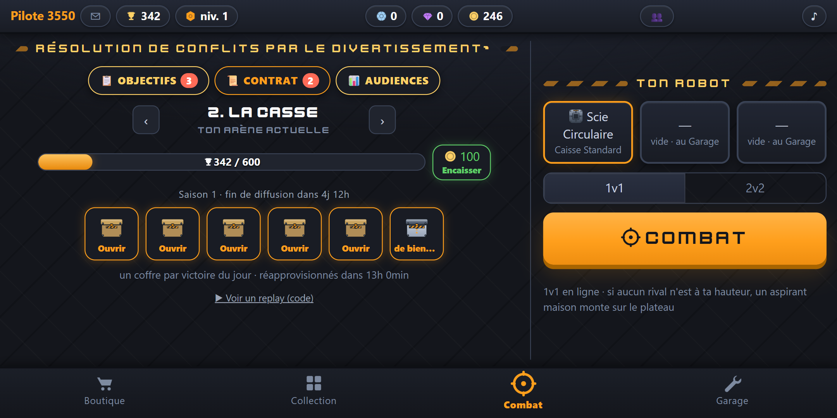Screen dimensions: 837x418
Task: Select the 1v1 mode
Action: tap(614, 188)
